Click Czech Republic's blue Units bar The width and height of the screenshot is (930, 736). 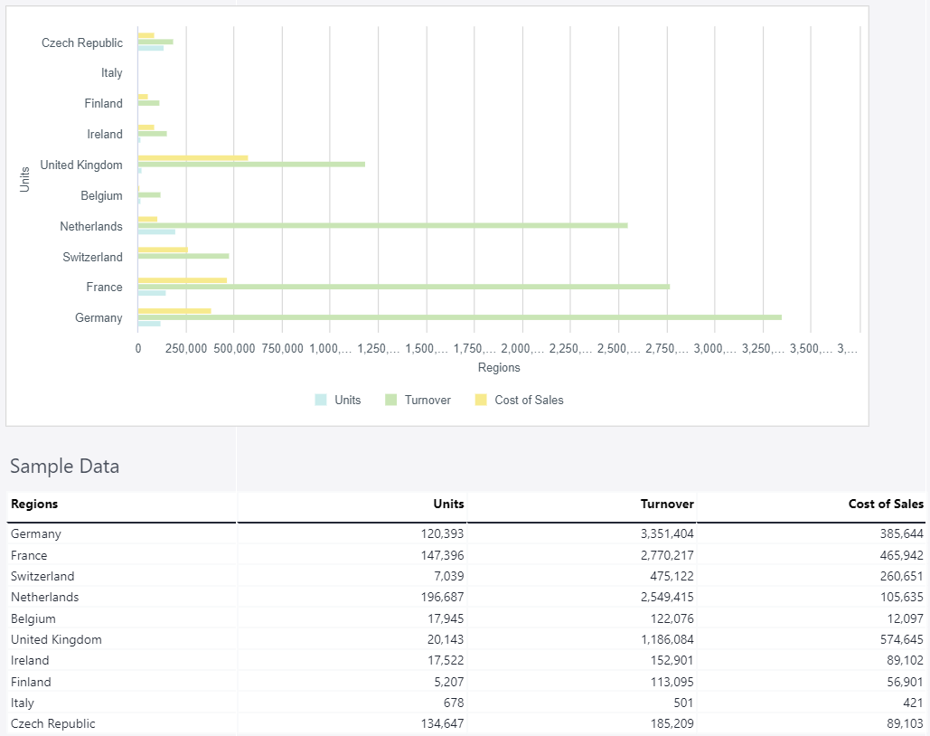pyautogui.click(x=150, y=48)
